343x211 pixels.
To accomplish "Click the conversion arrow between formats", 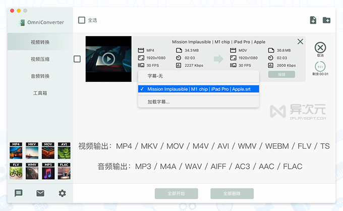I will [x=218, y=59].
